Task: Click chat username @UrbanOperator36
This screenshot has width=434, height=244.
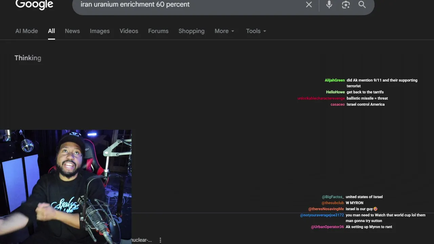Action: click(x=327, y=227)
